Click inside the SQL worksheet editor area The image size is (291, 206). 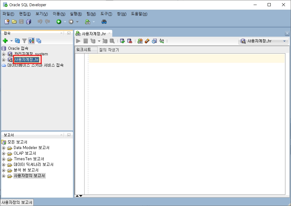[187, 124]
